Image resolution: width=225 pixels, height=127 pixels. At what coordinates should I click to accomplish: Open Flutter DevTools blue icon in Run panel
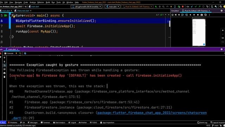click(25, 53)
